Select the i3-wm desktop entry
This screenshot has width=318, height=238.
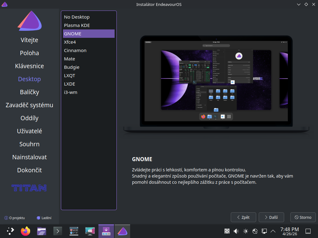70,92
